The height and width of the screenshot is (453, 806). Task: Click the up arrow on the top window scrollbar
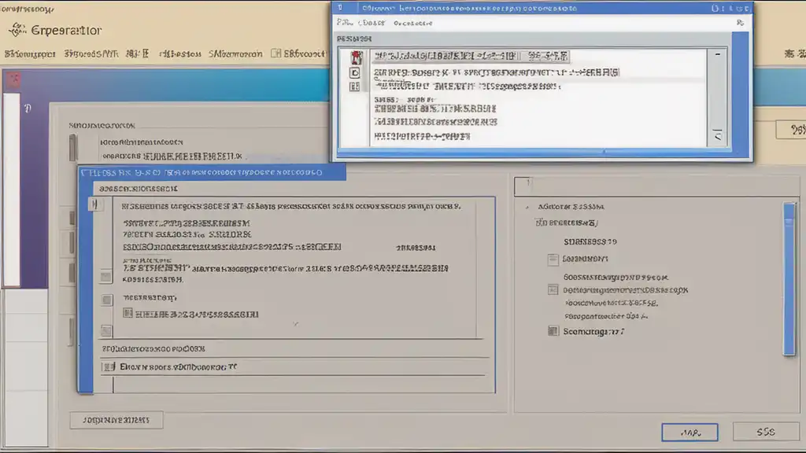[718, 54]
